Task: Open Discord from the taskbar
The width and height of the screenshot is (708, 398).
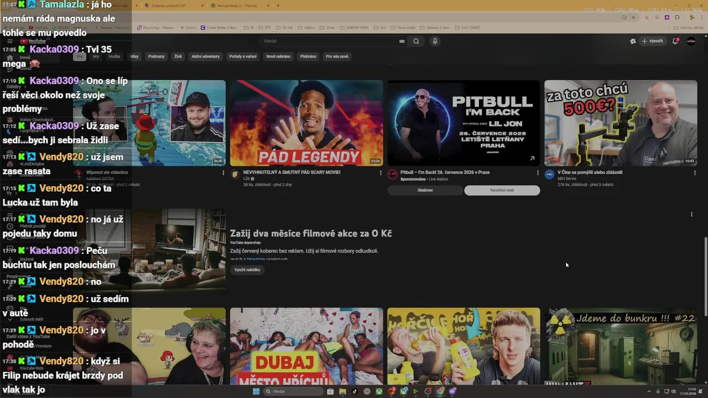Action: click(x=452, y=391)
